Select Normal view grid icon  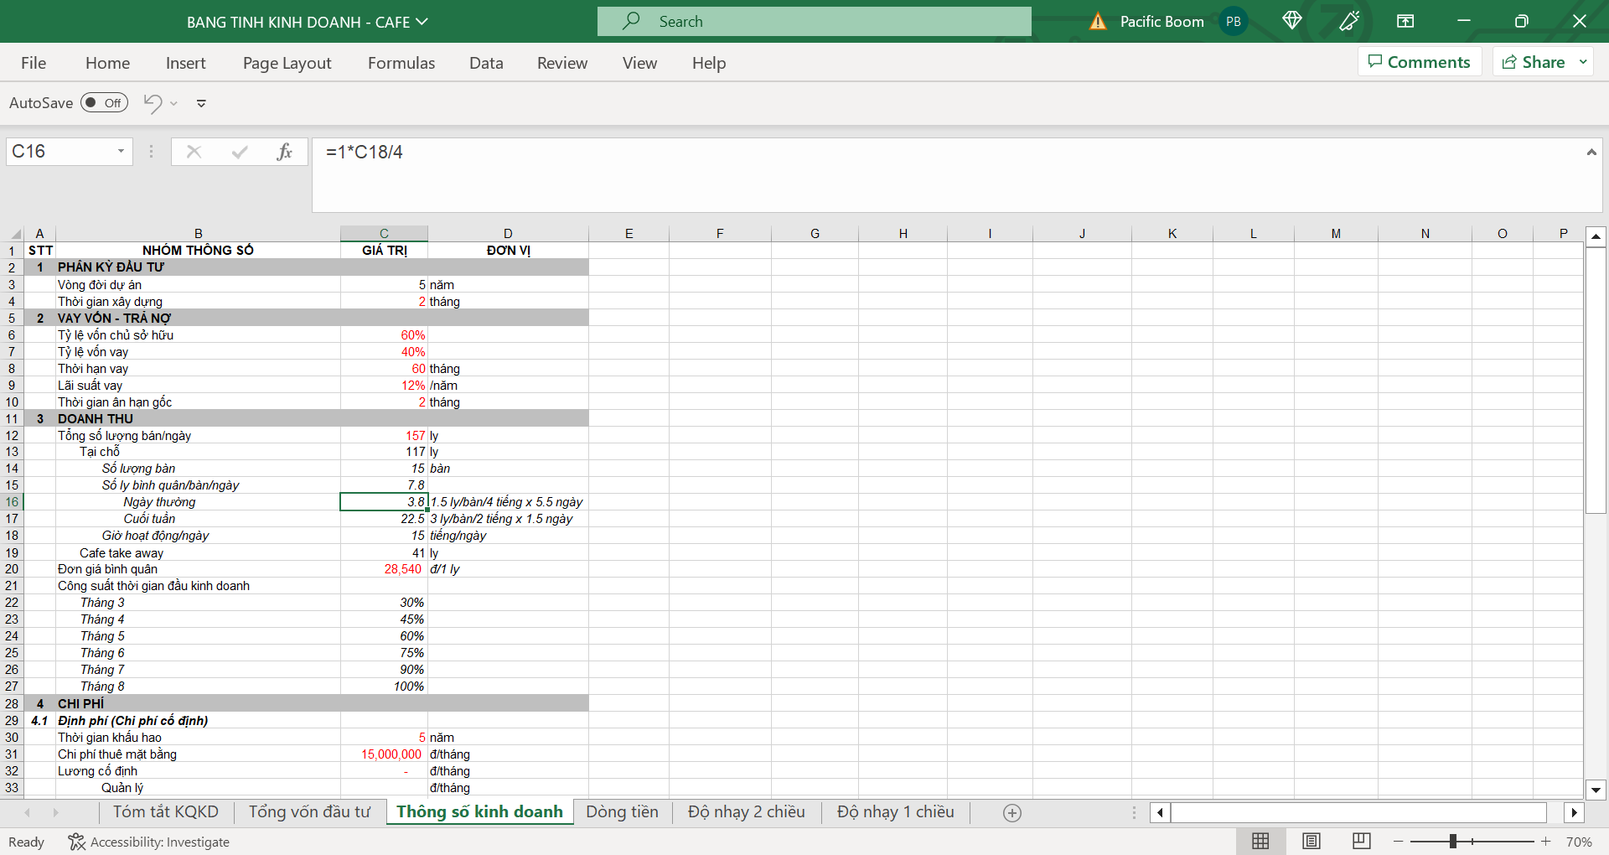point(1260,841)
